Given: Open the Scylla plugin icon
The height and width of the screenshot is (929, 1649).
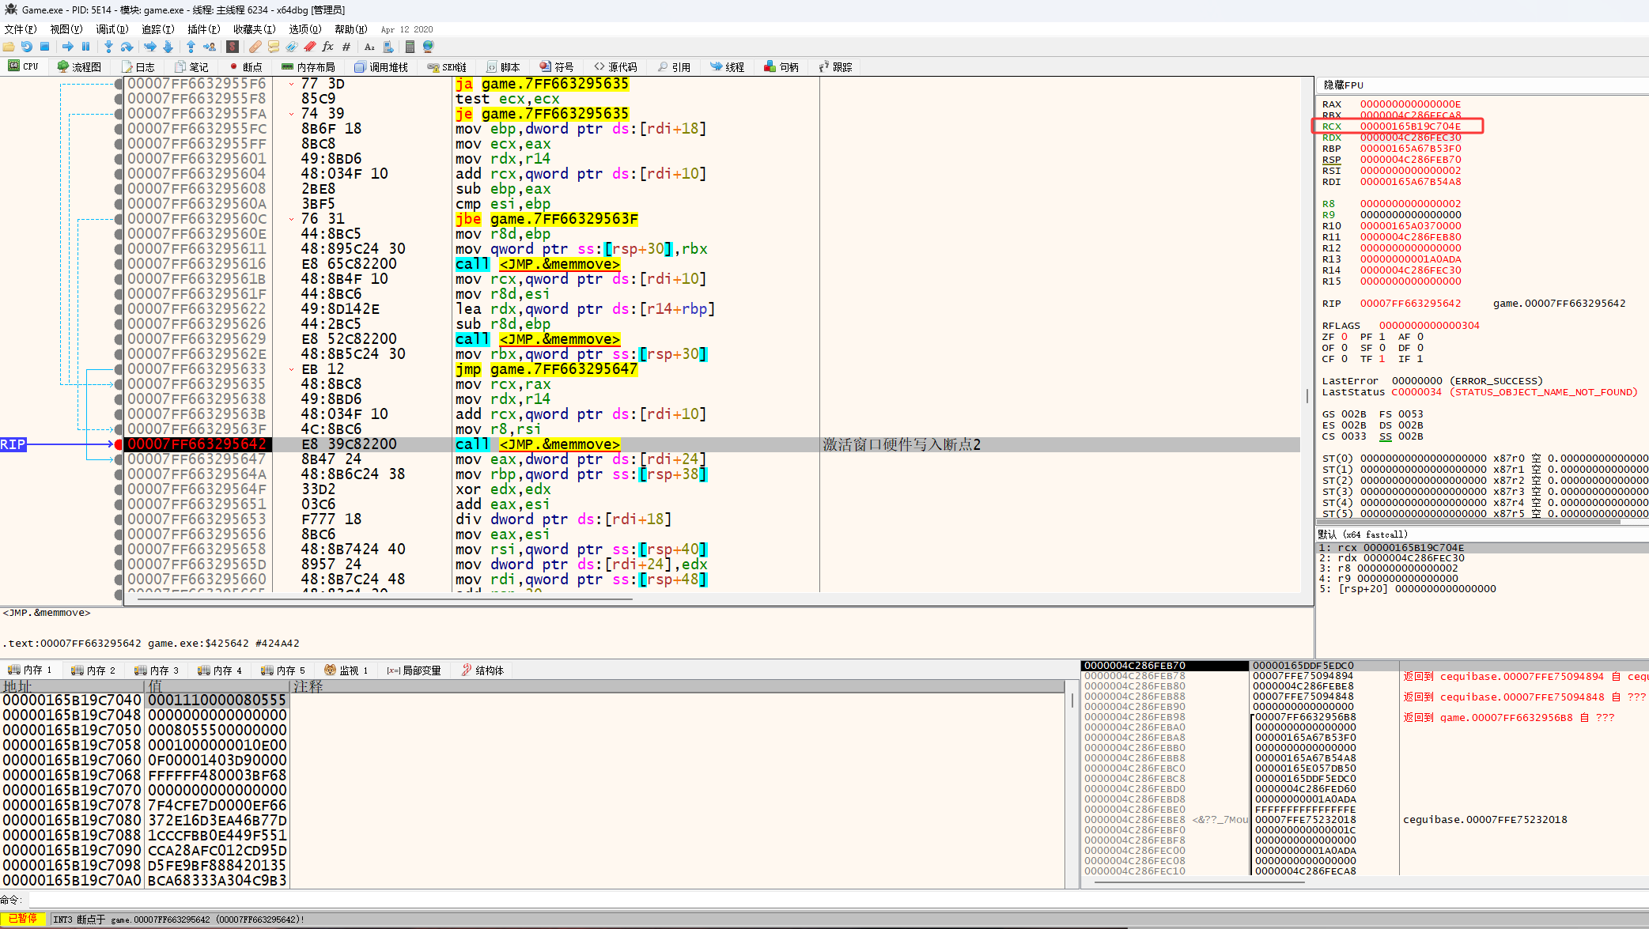Looking at the screenshot, I should [233, 47].
